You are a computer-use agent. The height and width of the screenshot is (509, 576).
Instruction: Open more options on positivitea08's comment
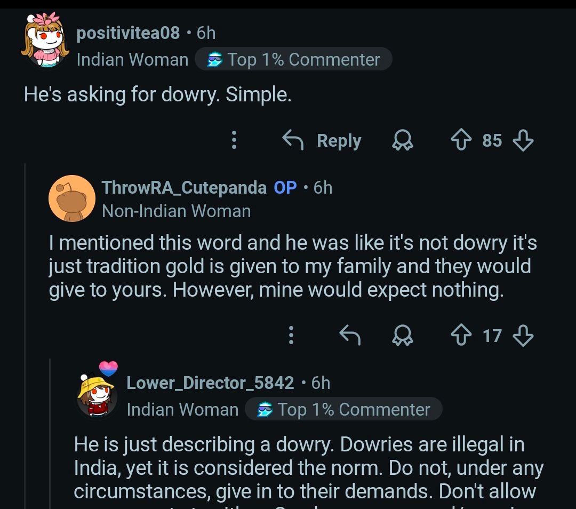[234, 140]
